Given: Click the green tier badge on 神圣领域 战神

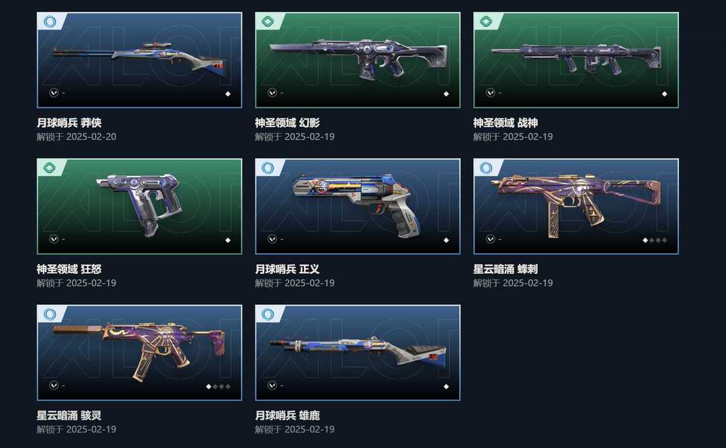Looking at the screenshot, I should 486,21.
